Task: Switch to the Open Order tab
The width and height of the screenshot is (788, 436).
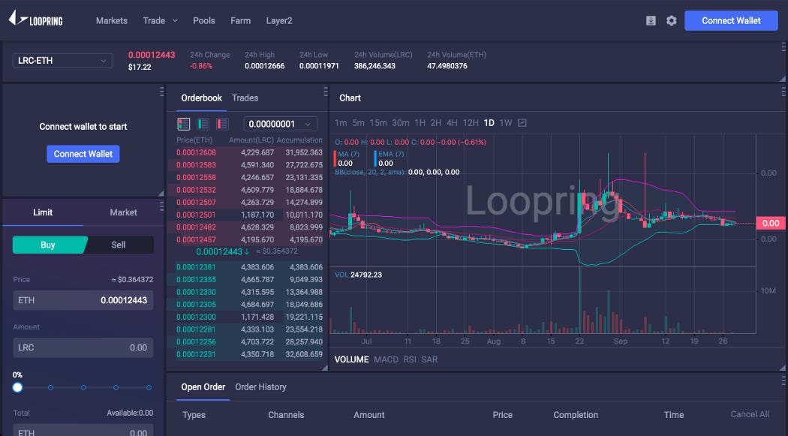Action: pyautogui.click(x=203, y=386)
